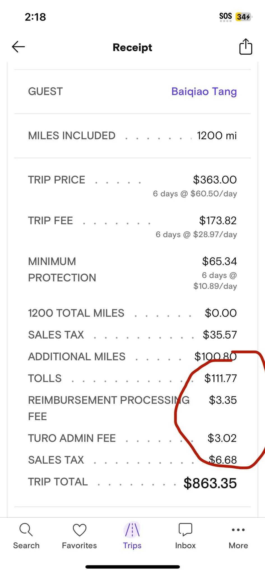
Task: Tap the back arrow icon
Action: click(18, 47)
